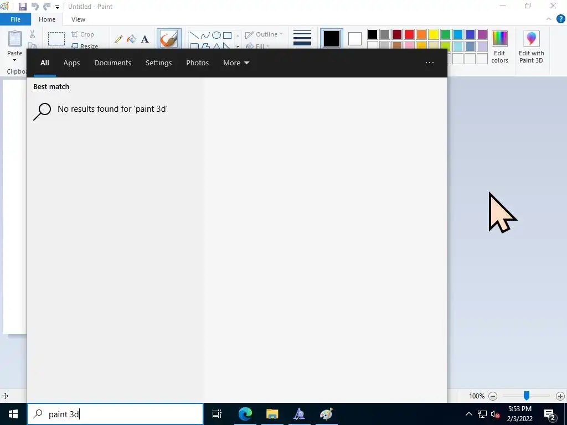Screen dimensions: 567x425
Task: Click the network icon in system tray
Action: 482,414
